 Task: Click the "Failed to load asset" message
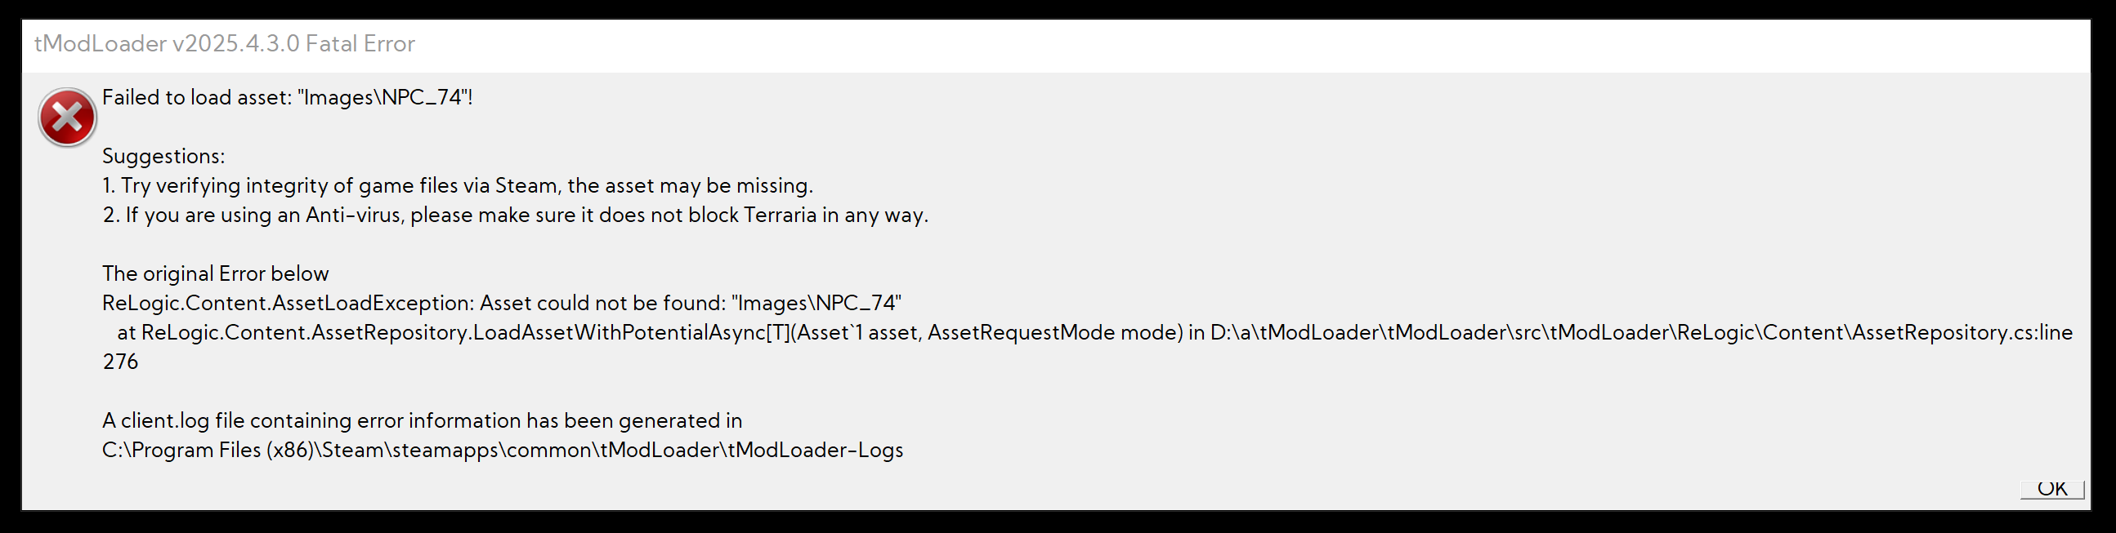[x=287, y=98]
